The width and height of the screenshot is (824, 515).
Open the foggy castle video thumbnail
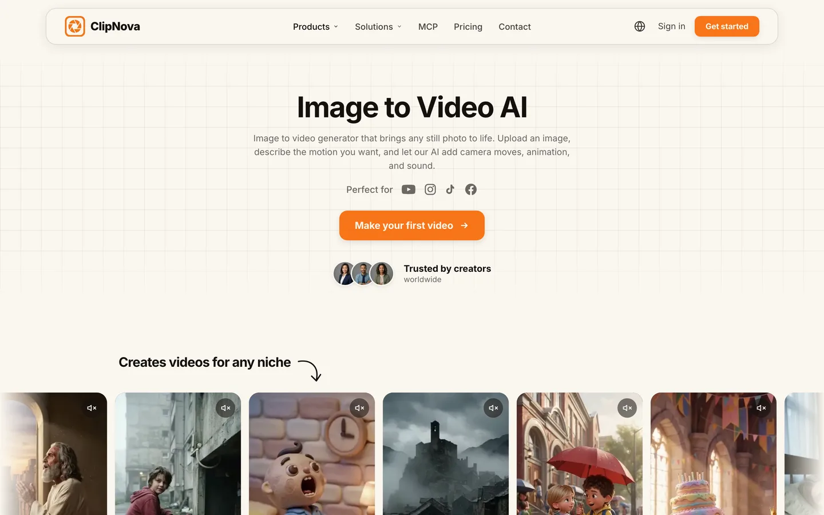coord(446,454)
